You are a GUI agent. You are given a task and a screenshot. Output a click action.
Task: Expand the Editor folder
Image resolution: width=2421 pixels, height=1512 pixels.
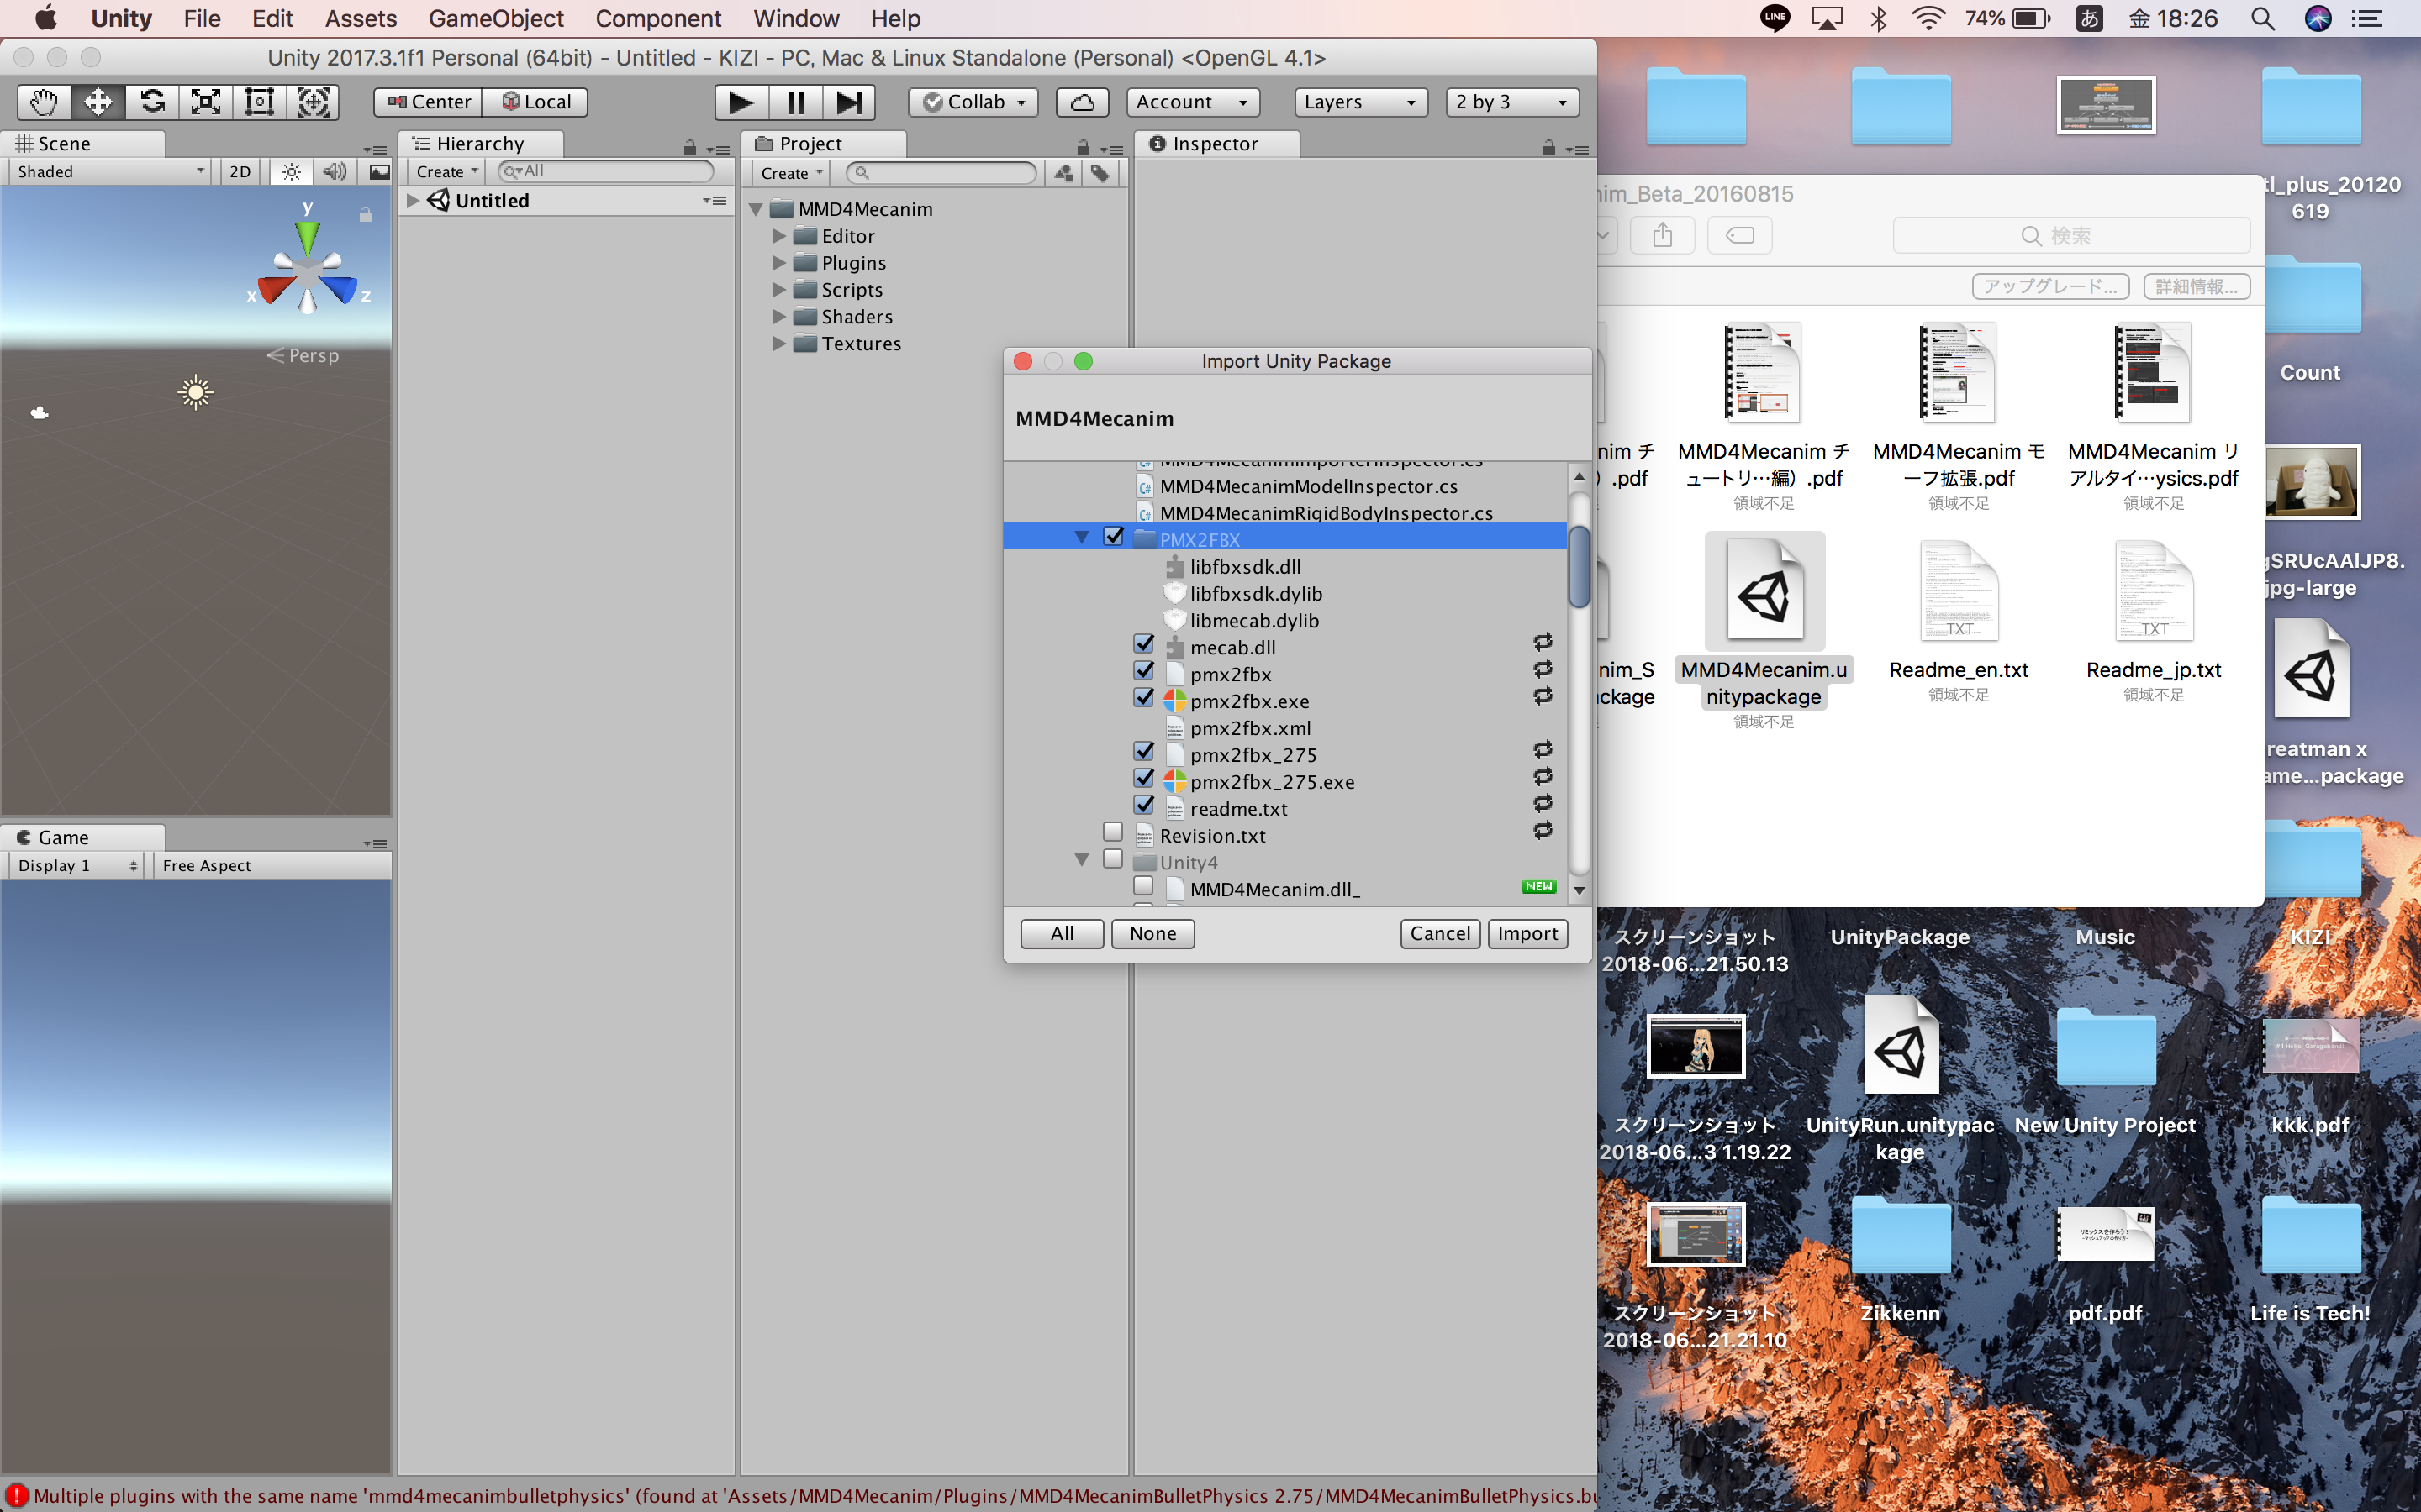[779, 236]
